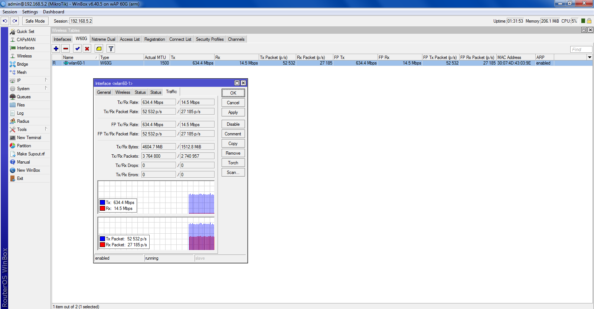Open Partition in sidebar
Viewport: 594px width, 309px height.
coord(24,146)
